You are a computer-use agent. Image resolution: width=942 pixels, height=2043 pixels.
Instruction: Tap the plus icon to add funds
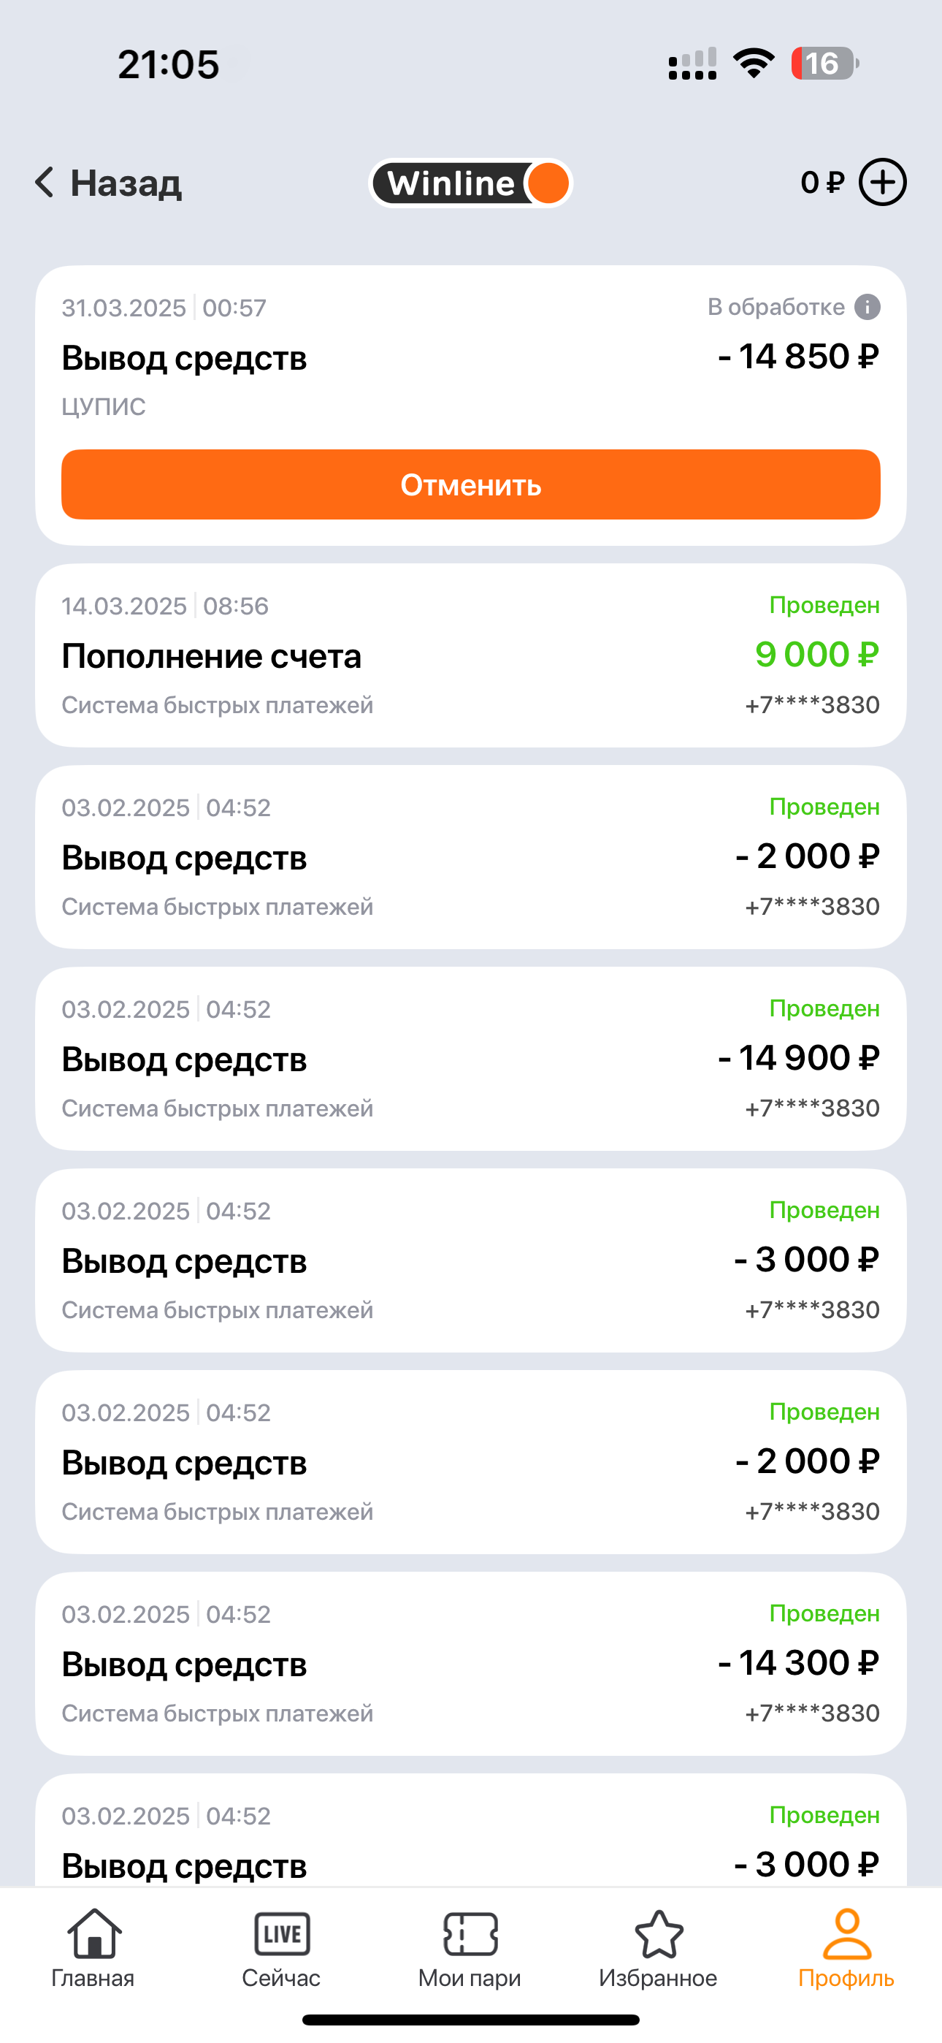point(883,183)
